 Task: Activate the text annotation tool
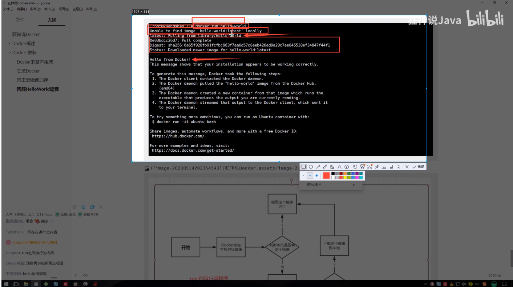(339, 167)
